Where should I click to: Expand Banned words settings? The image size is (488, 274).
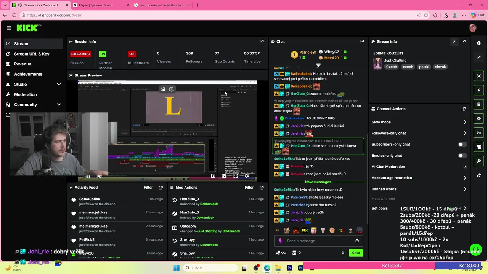click(465, 189)
